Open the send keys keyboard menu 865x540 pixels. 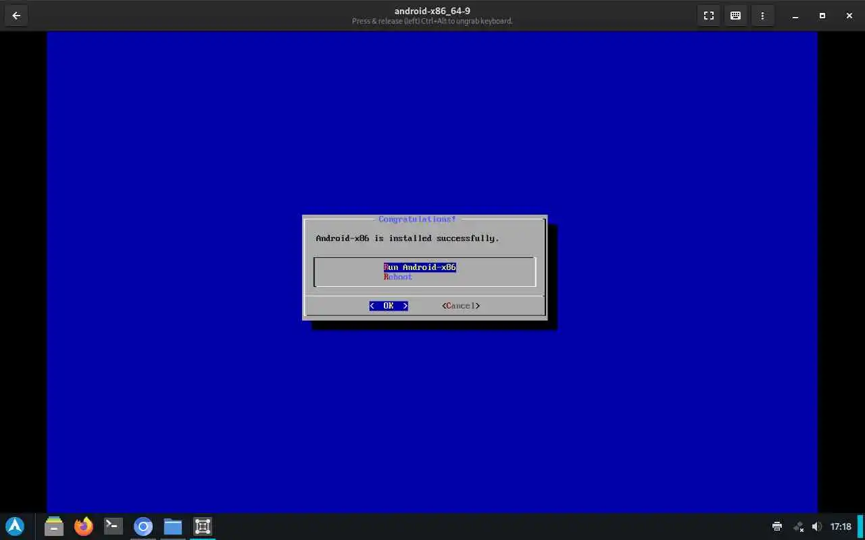(x=736, y=16)
